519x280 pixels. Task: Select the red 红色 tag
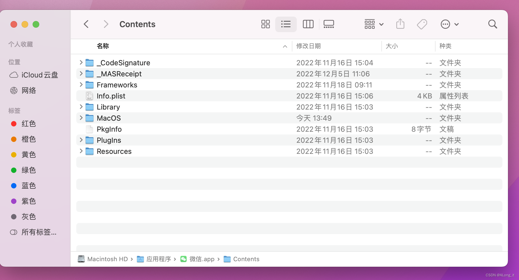28,124
